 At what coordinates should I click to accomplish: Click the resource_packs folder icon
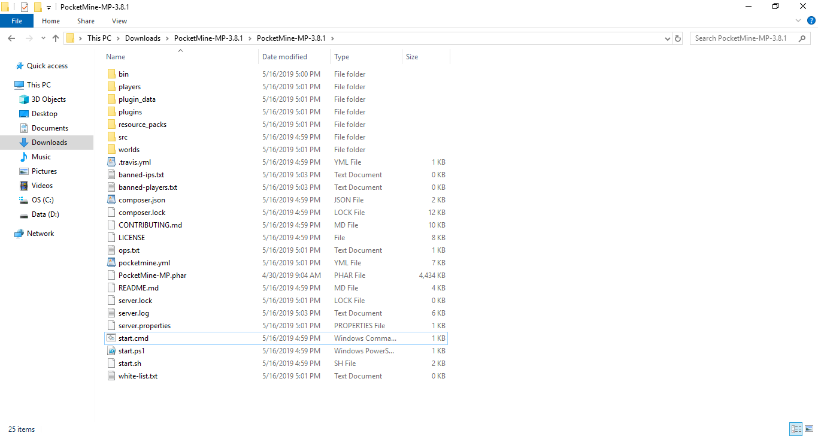click(x=111, y=125)
